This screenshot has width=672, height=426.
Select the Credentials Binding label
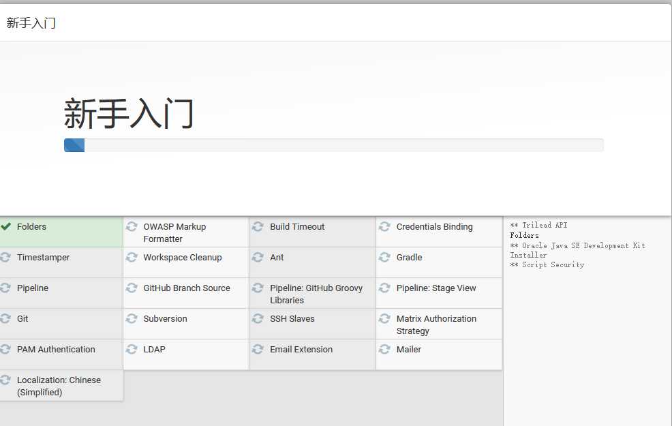click(x=435, y=227)
